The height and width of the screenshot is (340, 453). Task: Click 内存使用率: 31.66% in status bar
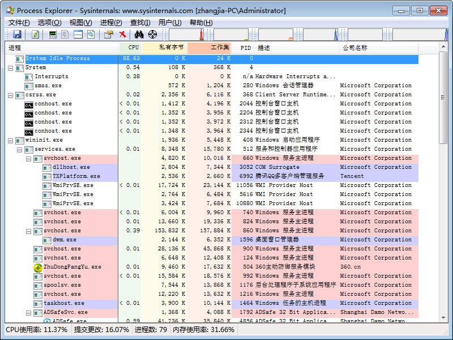[203, 330]
